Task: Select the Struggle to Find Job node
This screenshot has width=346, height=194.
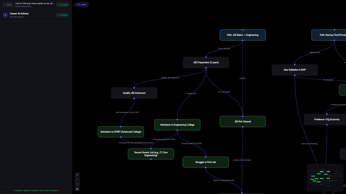Action: click(x=206, y=162)
